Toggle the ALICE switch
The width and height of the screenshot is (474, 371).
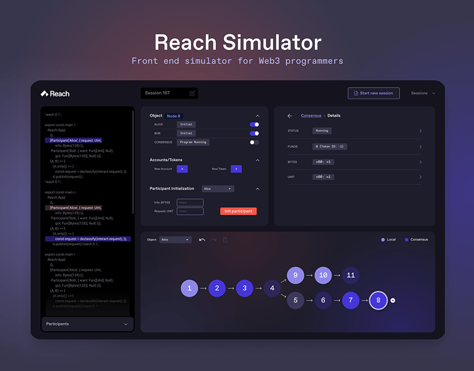[254, 124]
